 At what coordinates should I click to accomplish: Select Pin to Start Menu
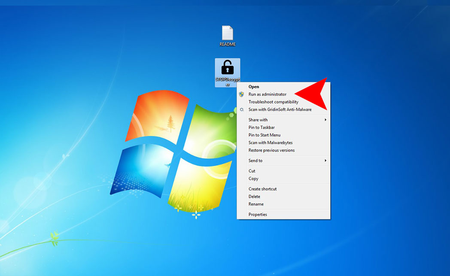(264, 135)
